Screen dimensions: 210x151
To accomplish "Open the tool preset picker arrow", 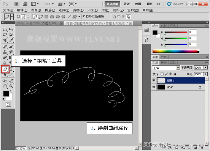I will click(12, 17).
